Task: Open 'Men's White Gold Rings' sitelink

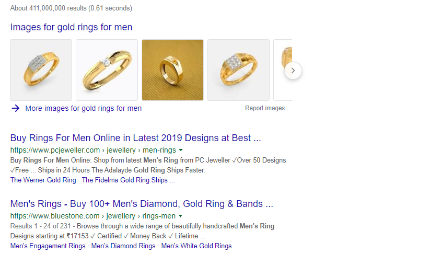Action: tap(196, 246)
